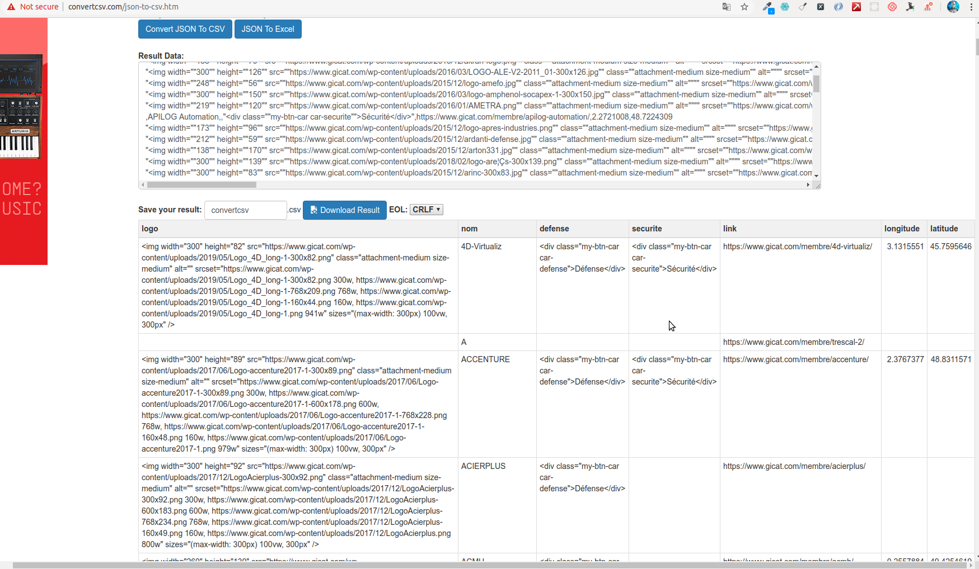The width and height of the screenshot is (979, 569).
Task: Open the red arrow extension icon
Action: click(856, 7)
